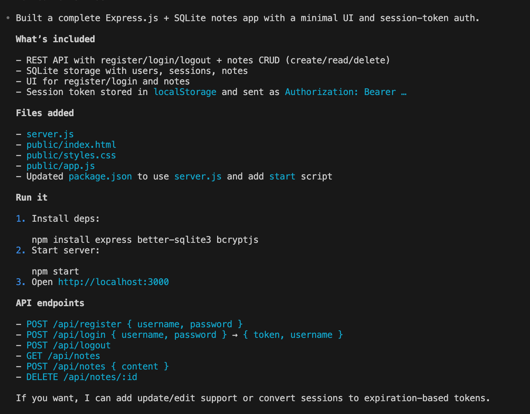
Task: Click the POST /api/logout endpoint entry
Action: [68, 345]
